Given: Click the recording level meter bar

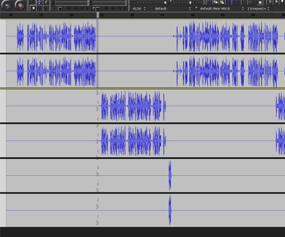Looking at the screenshot, I should pyautogui.click(x=109, y=2).
